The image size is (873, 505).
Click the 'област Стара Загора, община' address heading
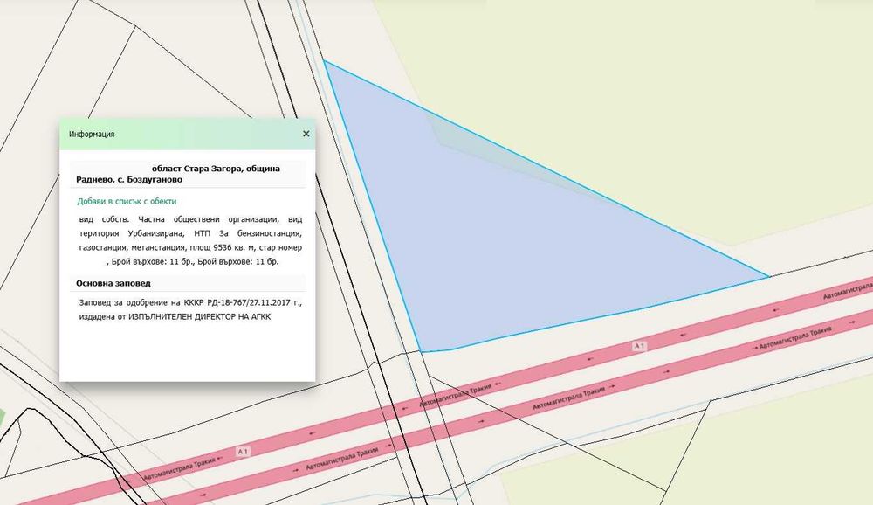(x=216, y=169)
